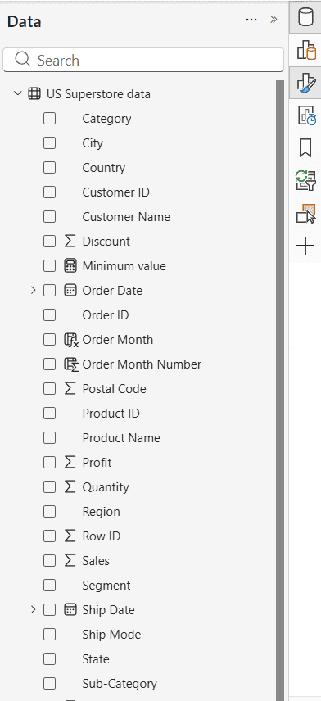Select the Customer Name checkbox
The height and width of the screenshot is (701, 321).
[x=50, y=217]
